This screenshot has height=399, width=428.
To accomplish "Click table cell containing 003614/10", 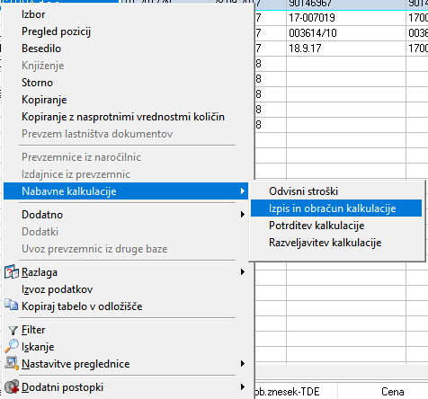I will tap(346, 33).
